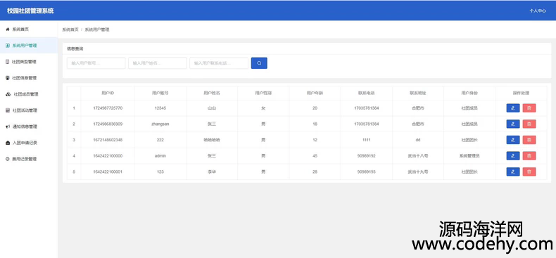The height and width of the screenshot is (258, 556).
Task: Edit the admin user row
Action: (513, 156)
